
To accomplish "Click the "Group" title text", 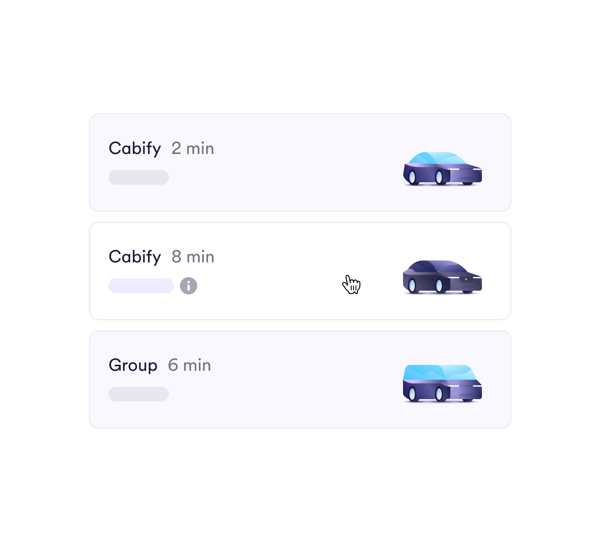I will tap(133, 365).
